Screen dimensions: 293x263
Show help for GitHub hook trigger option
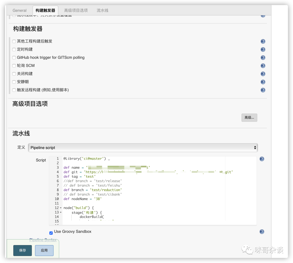263,58
